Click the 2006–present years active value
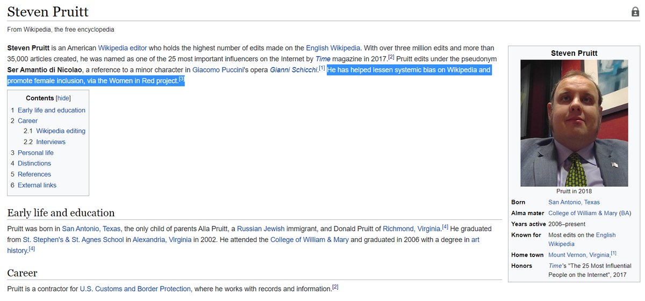 pos(567,224)
